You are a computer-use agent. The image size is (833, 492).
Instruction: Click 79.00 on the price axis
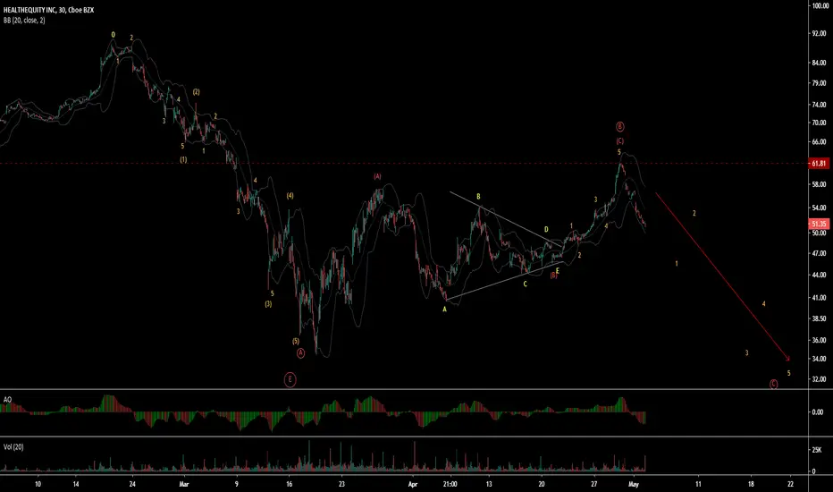coord(819,83)
